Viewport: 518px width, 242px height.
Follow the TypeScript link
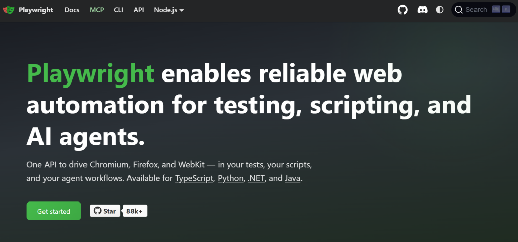[x=194, y=179]
